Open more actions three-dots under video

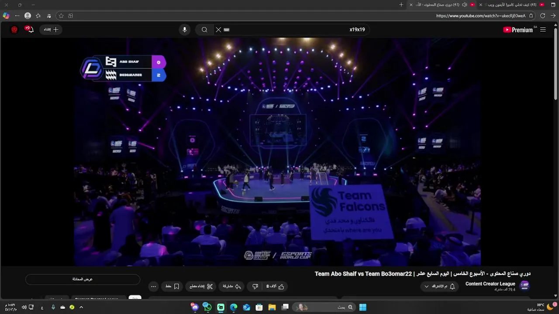pos(153,287)
